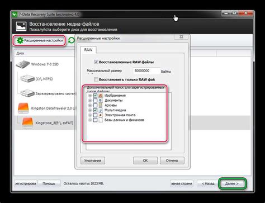The width and height of the screenshot is (265, 203).
Task: Click the media-files picture icon in header
Action: pos(21,26)
